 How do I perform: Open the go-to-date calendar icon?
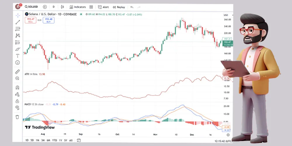[79, 140]
